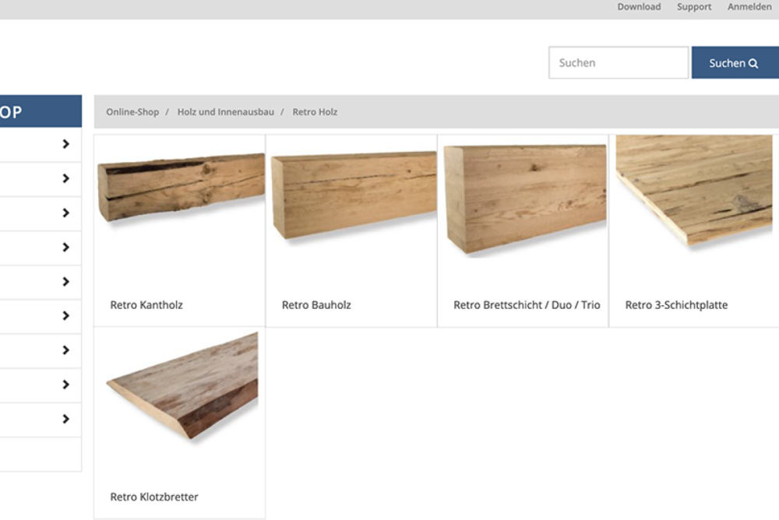This screenshot has height=520, width=779.
Task: Select the Retro Klotzbretter title text
Action: tap(154, 497)
